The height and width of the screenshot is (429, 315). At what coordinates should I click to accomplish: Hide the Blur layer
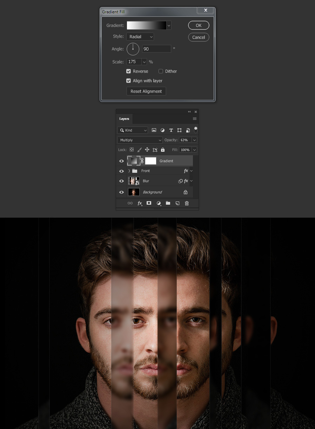click(x=121, y=181)
